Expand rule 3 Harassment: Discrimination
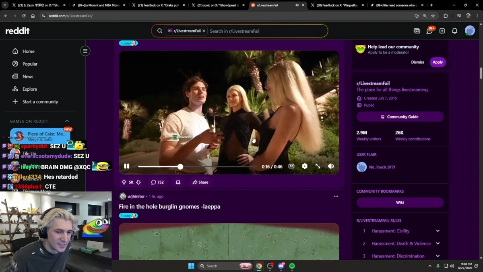The width and height of the screenshot is (483, 272). (x=438, y=256)
